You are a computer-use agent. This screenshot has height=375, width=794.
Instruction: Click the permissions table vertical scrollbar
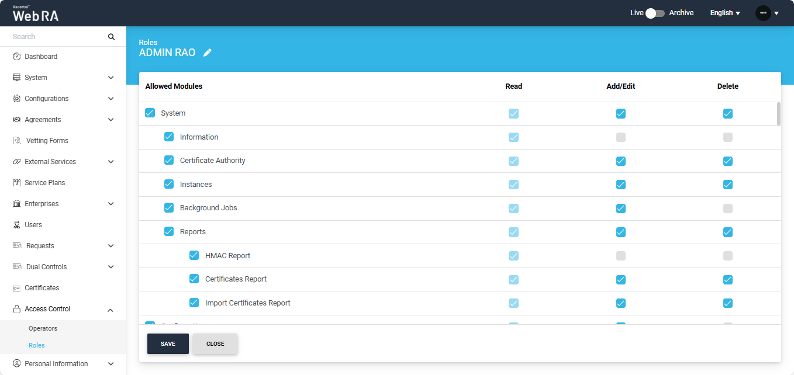pyautogui.click(x=778, y=114)
